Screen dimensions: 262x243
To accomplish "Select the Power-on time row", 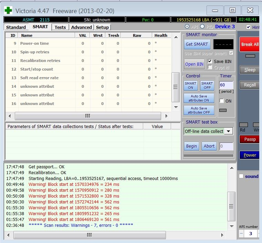I will coord(88,43).
